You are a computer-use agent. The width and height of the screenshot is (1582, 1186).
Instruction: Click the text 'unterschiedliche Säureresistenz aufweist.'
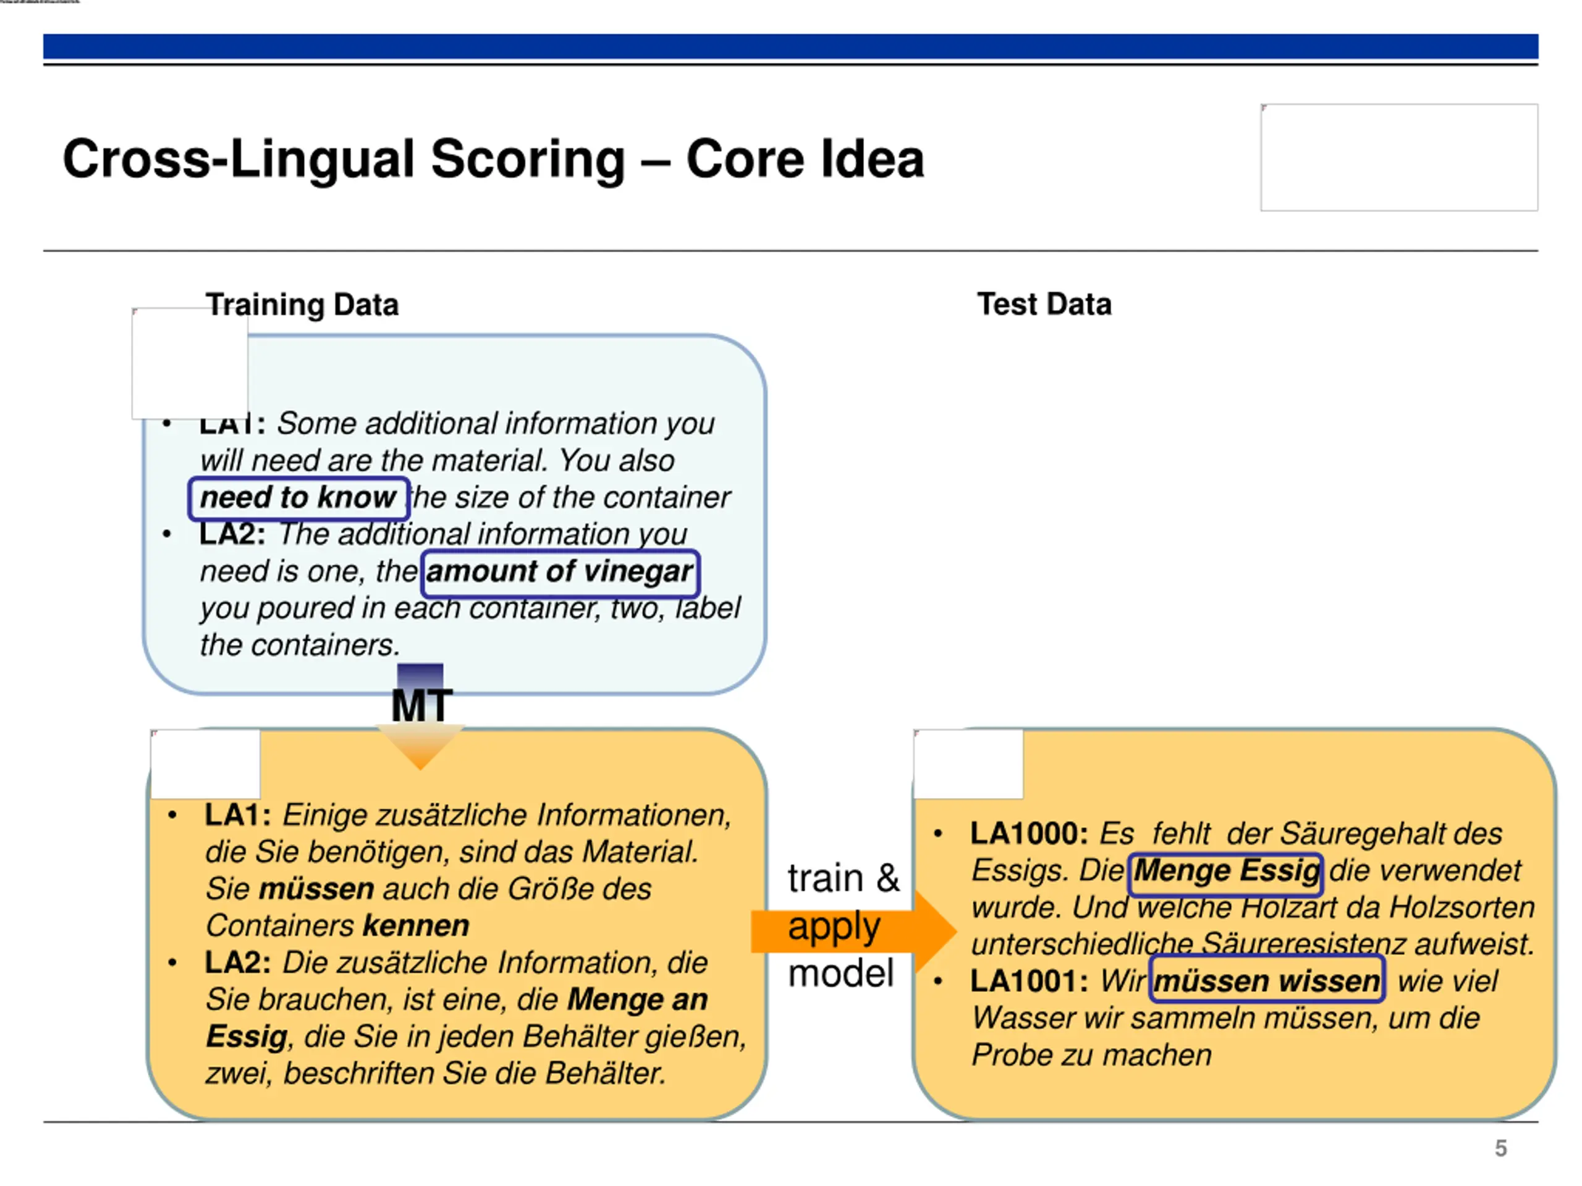coord(1253,944)
